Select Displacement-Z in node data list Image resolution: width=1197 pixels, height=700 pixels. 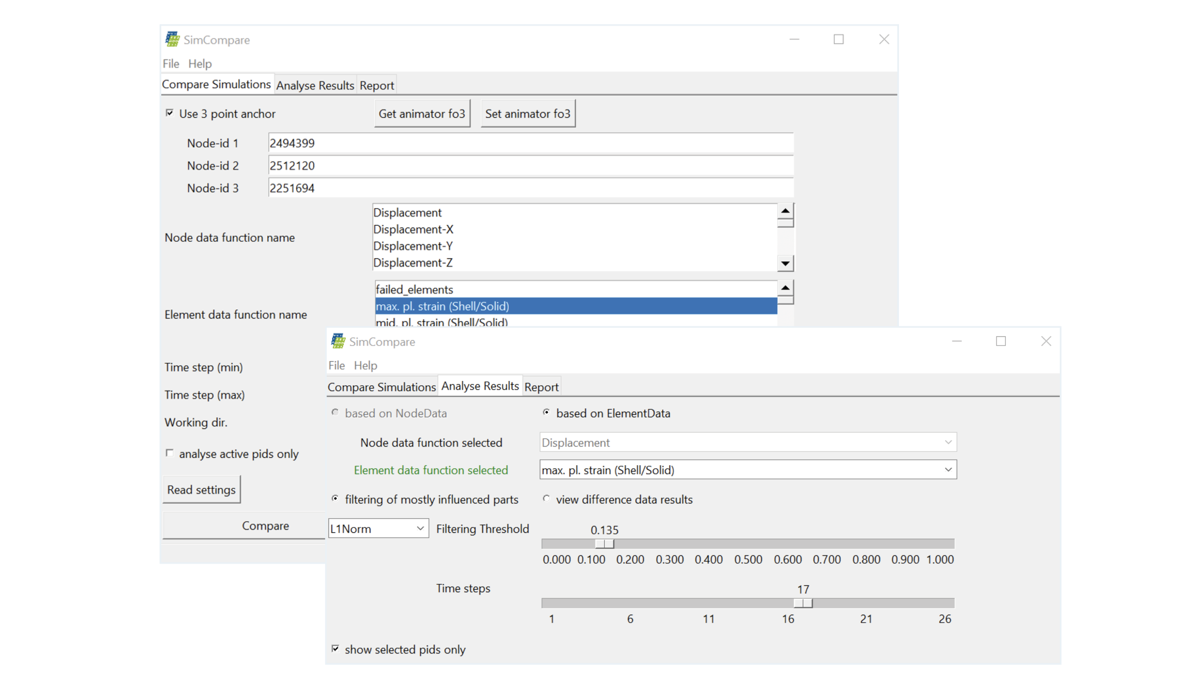(x=574, y=263)
